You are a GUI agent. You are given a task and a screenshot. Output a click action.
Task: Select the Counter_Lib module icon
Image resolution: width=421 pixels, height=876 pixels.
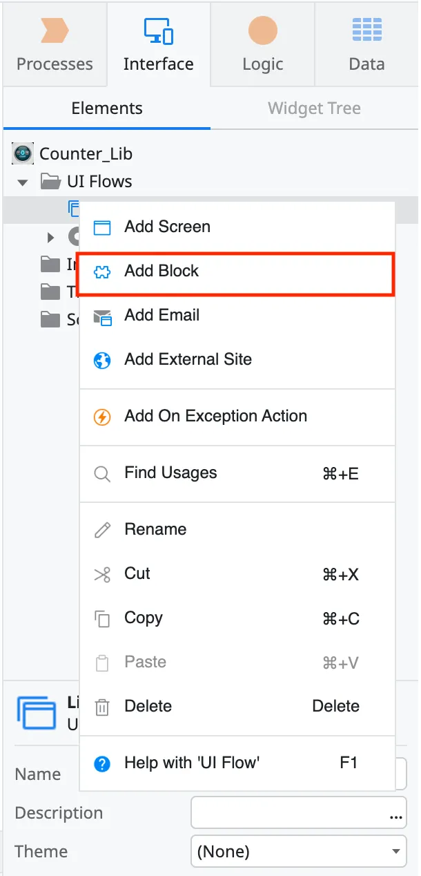pyautogui.click(x=23, y=153)
